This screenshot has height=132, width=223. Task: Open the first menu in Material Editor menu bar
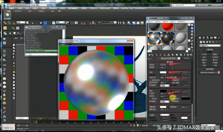point(150,22)
